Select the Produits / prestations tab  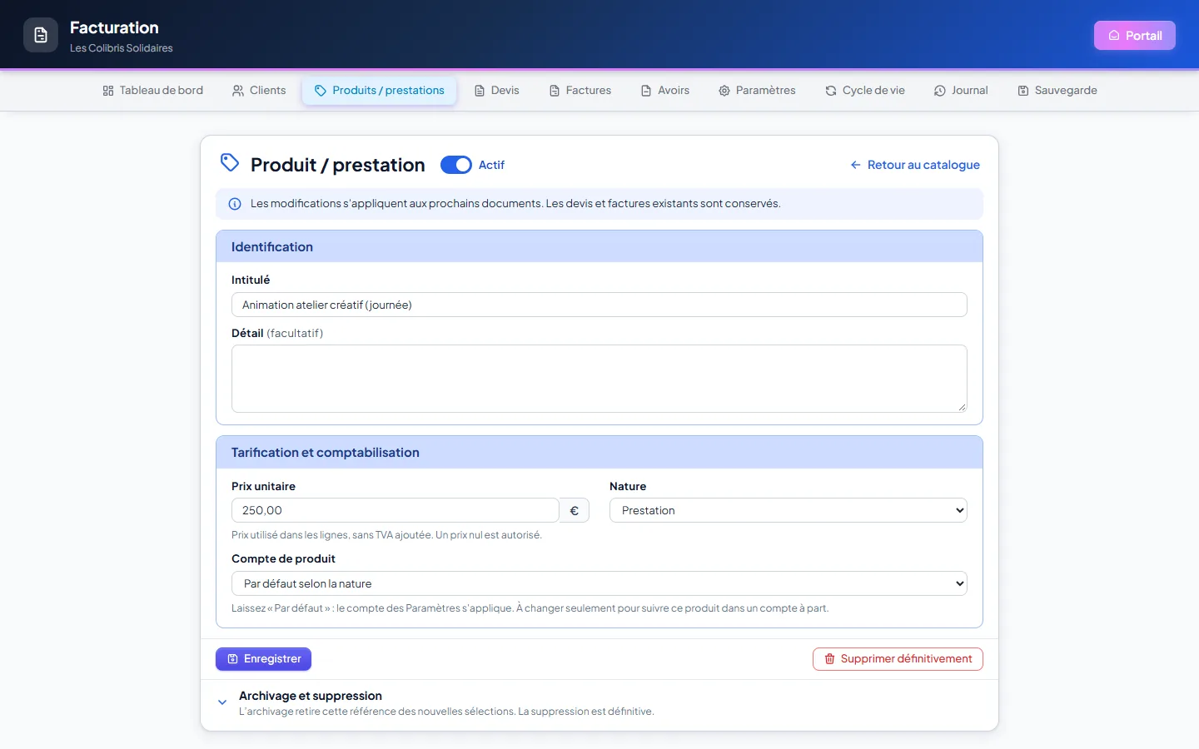[380, 91]
